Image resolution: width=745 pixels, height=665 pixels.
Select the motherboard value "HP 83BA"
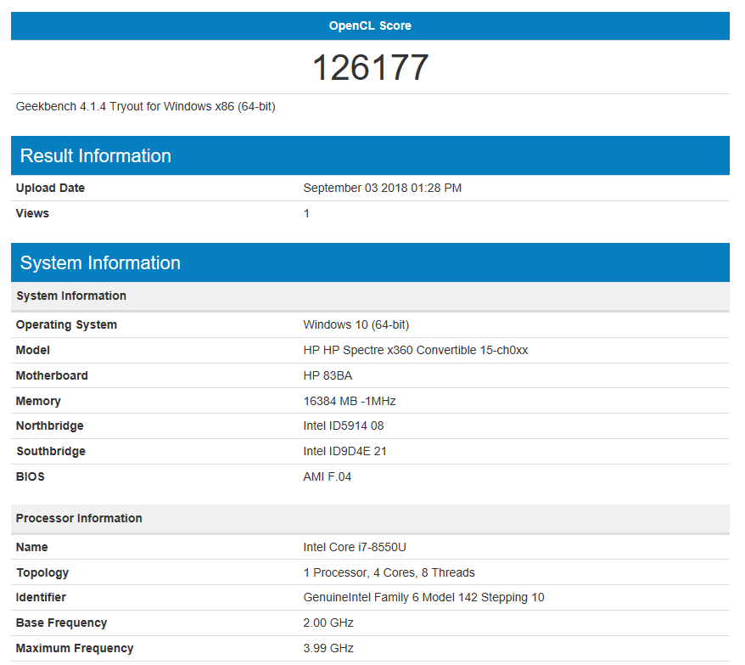pos(328,375)
